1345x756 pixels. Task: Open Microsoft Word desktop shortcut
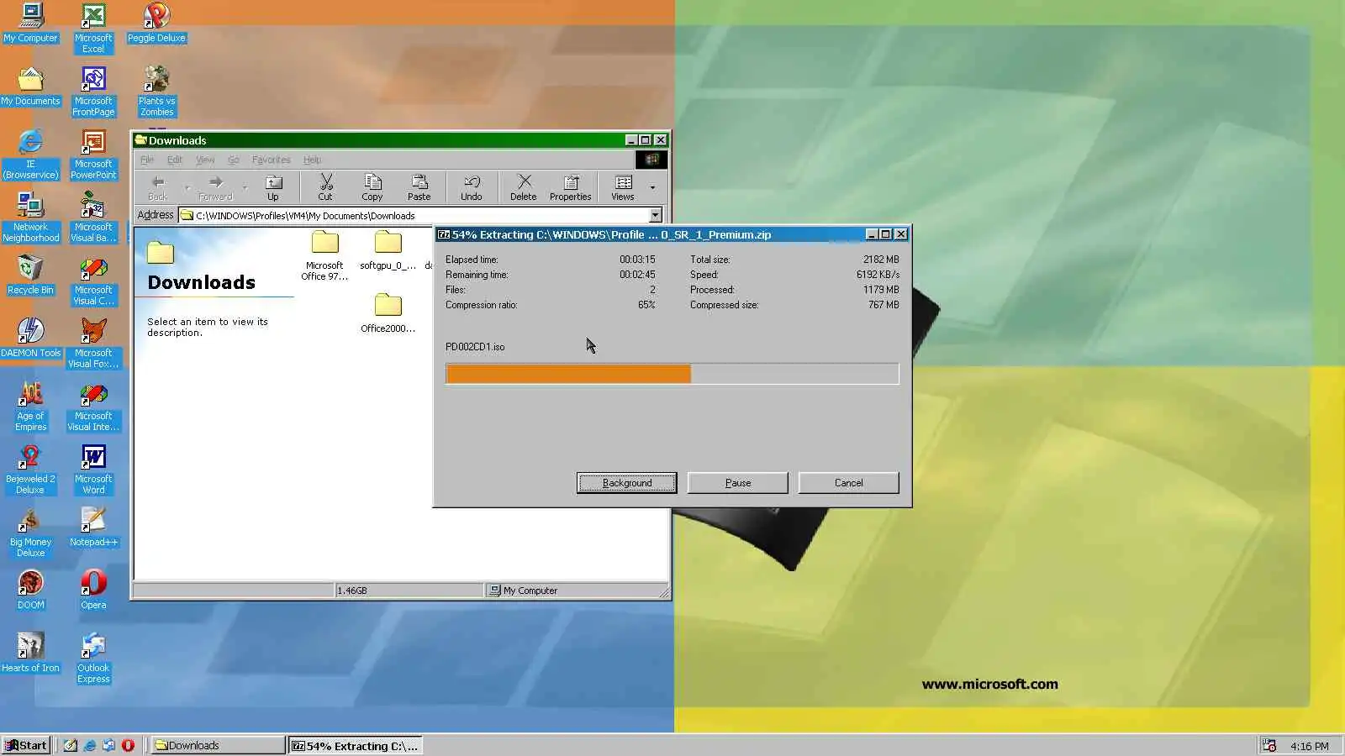93,469
